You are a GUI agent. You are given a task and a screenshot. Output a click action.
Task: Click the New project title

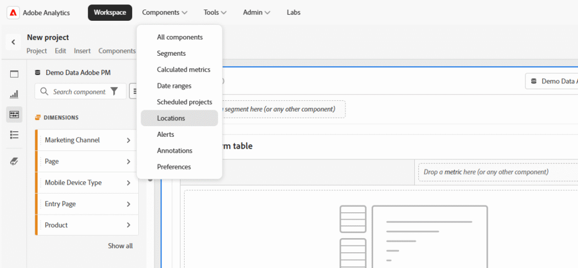coord(48,38)
